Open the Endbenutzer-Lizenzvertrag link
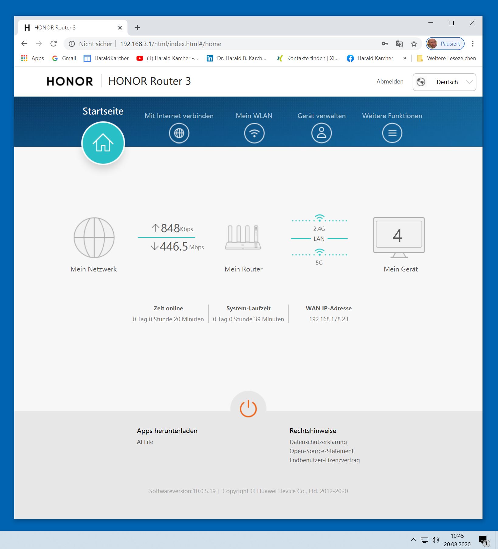 click(325, 460)
